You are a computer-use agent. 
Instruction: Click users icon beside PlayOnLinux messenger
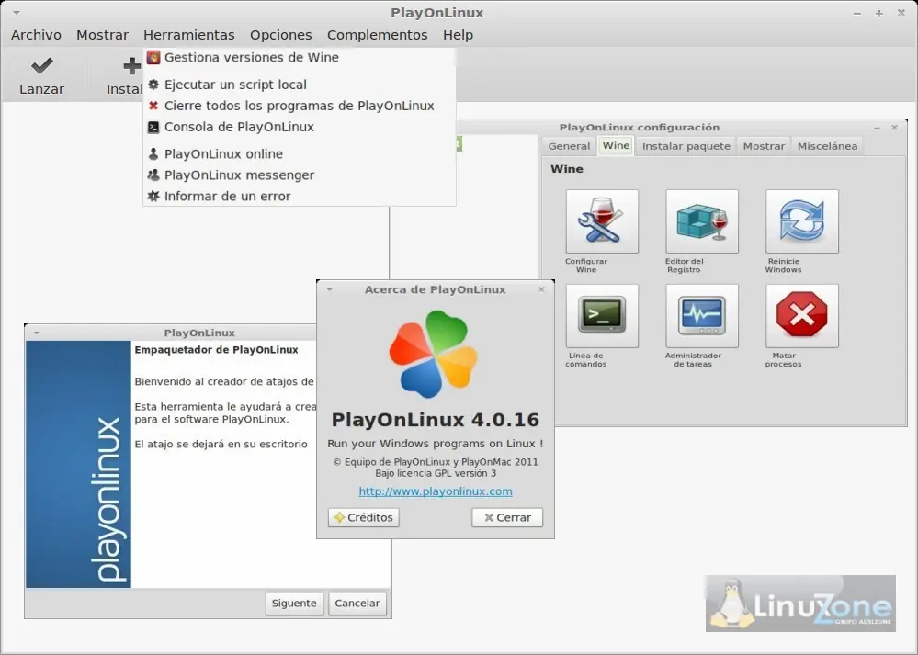[x=153, y=175]
